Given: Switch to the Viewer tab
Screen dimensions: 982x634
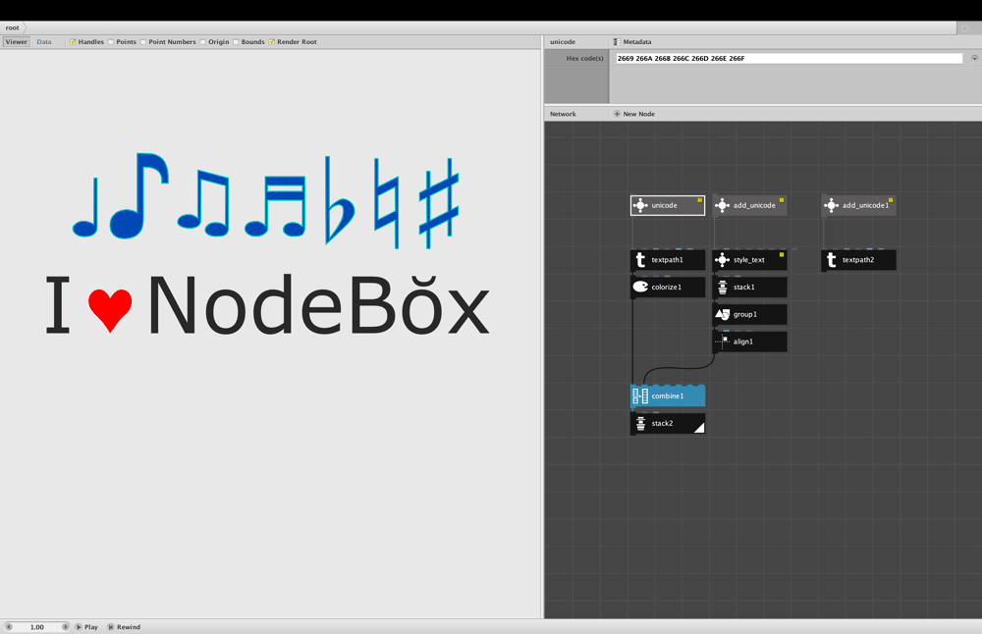Looking at the screenshot, I should (17, 42).
